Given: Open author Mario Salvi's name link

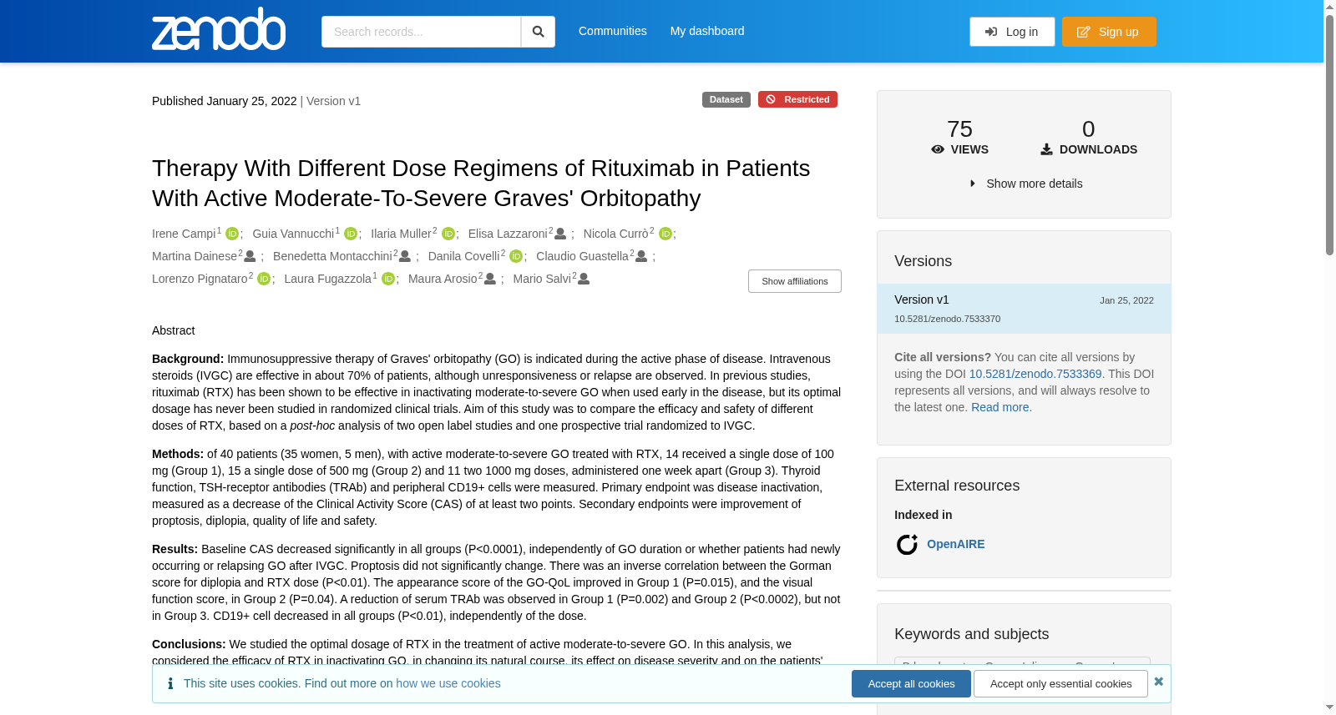Looking at the screenshot, I should (542, 279).
